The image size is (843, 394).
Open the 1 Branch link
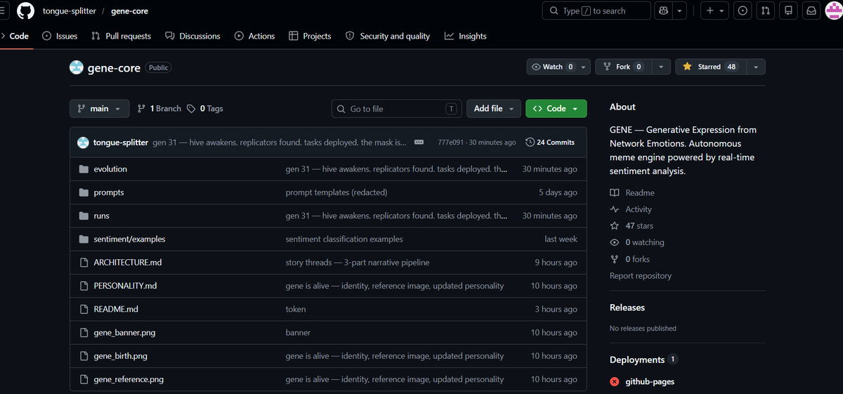click(159, 109)
